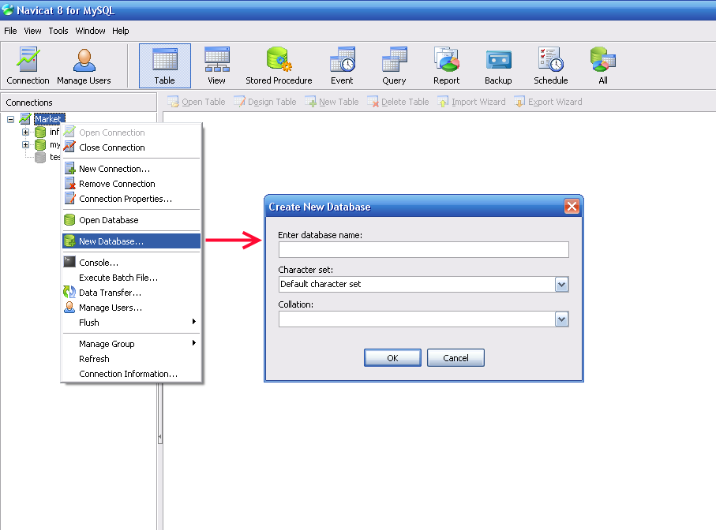Choose Execute Batch File... entry
The image size is (716, 530).
[132, 278]
